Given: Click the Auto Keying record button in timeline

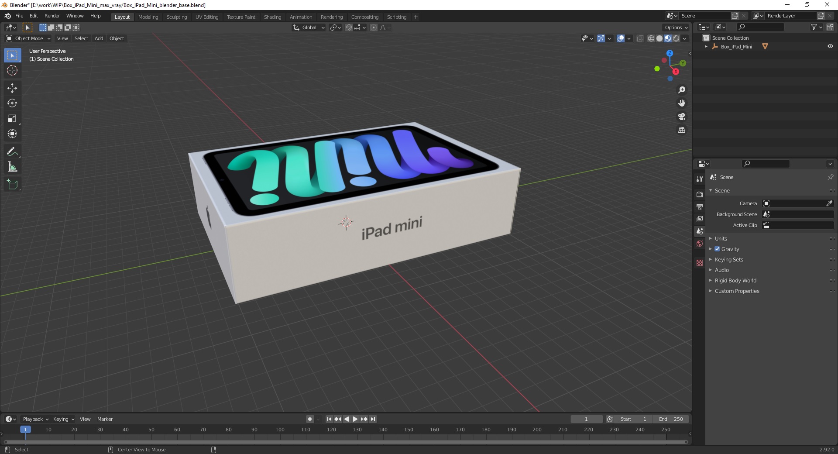Looking at the screenshot, I should pos(310,419).
